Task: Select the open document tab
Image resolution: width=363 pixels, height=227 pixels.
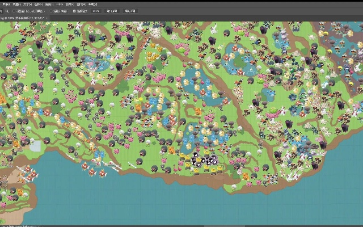Action: click(23, 18)
